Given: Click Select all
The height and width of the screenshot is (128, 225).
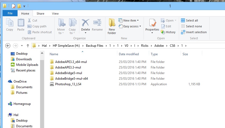Looking at the screenshot, I should pos(189,20).
